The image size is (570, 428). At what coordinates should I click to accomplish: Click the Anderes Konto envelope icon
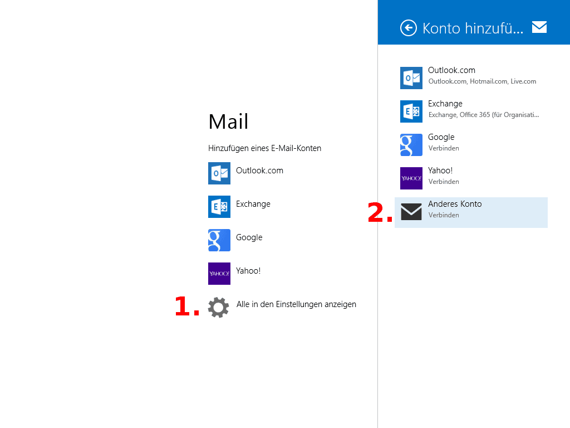point(411,212)
